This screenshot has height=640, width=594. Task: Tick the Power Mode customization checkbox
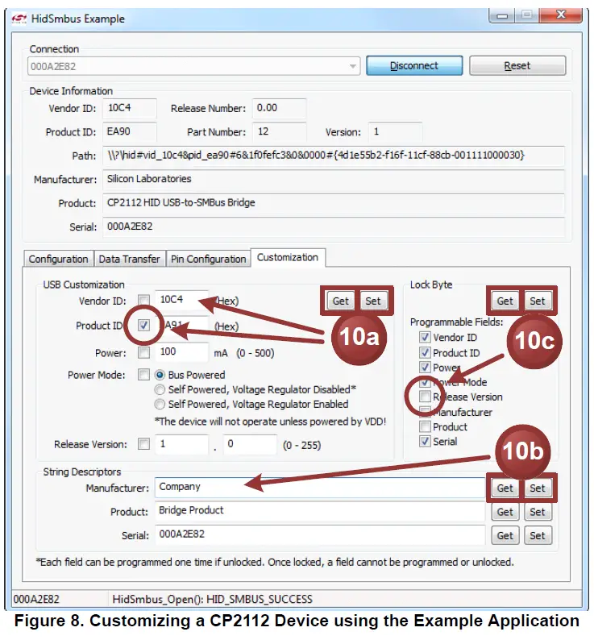pos(143,375)
